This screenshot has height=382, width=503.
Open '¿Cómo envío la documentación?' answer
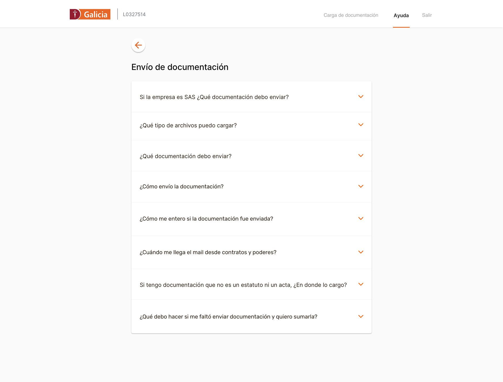point(251,187)
